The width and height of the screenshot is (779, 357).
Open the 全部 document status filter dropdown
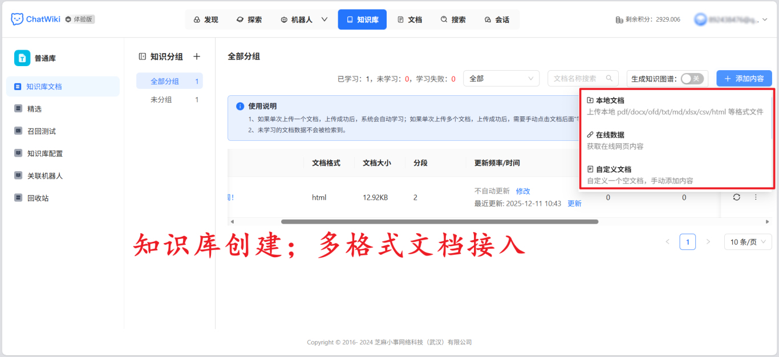pos(501,78)
